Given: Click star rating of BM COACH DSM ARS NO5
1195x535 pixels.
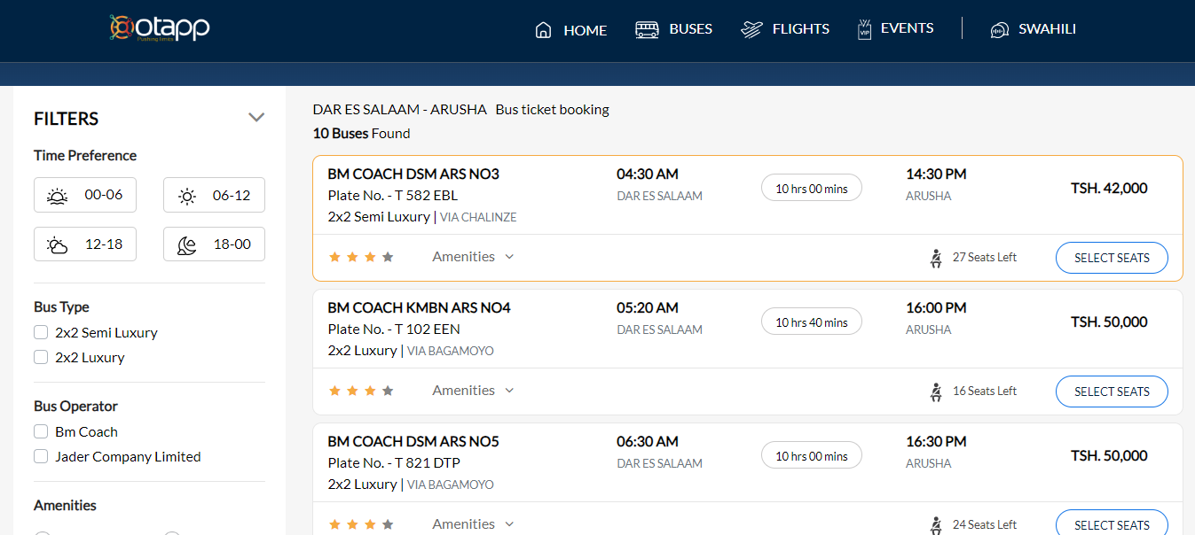Looking at the screenshot, I should [361, 524].
